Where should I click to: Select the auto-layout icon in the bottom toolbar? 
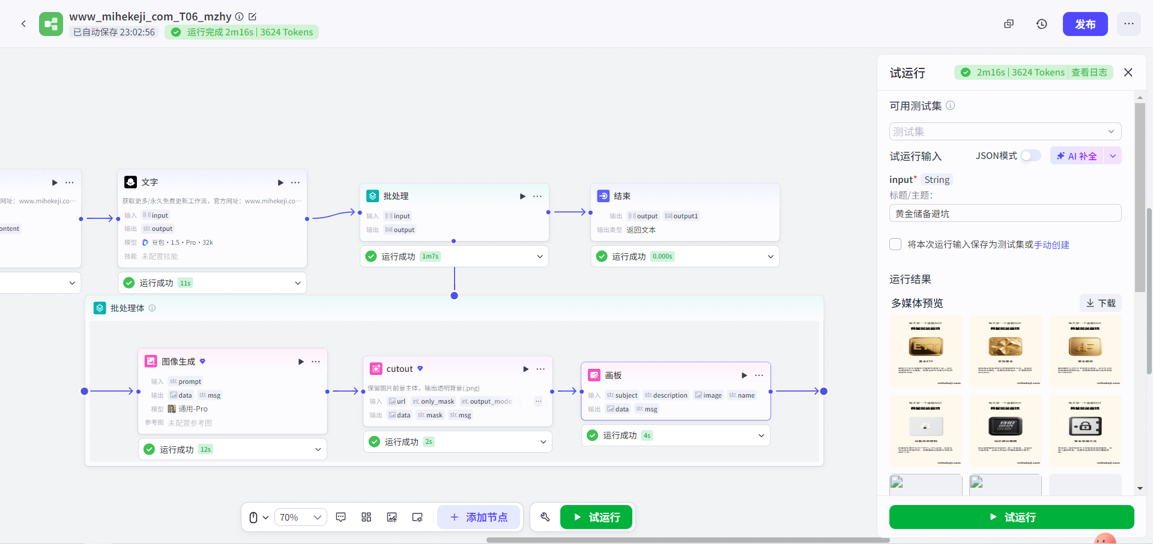coord(366,517)
